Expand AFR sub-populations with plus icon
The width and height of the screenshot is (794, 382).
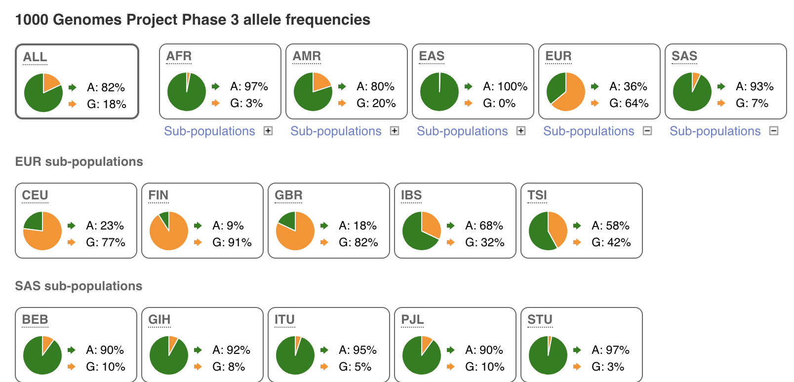pyautogui.click(x=268, y=131)
